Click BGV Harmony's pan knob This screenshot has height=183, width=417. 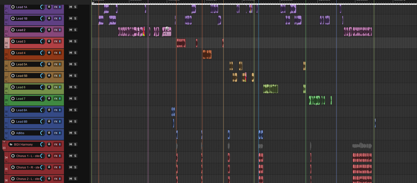click(49, 145)
